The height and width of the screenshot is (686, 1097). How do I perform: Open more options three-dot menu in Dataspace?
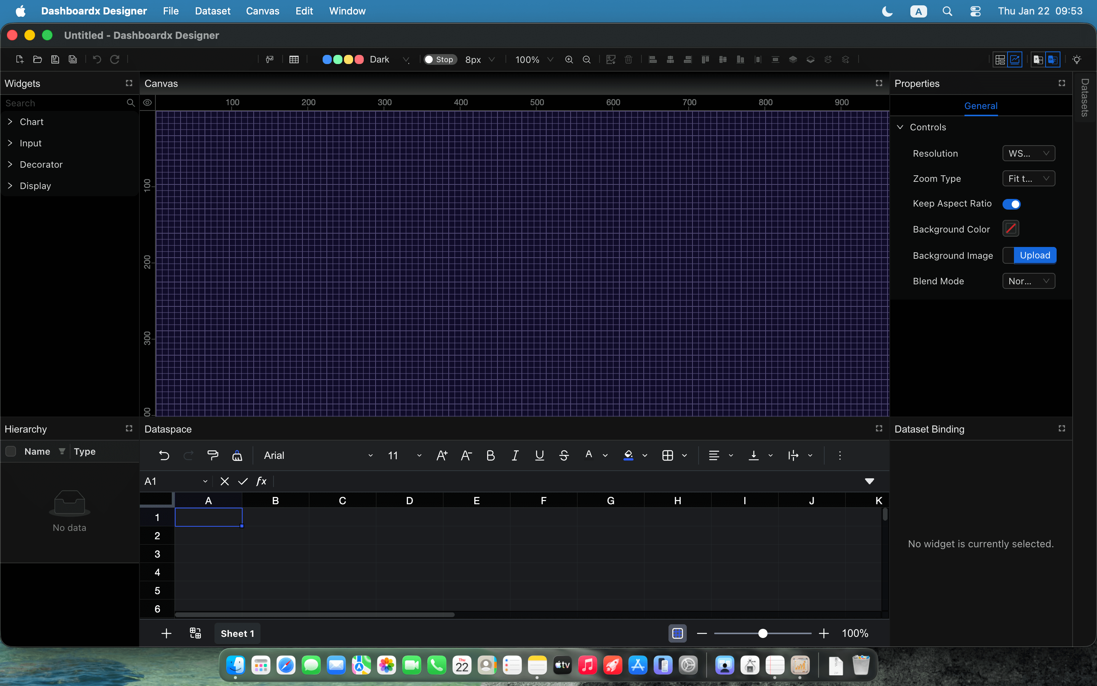coord(840,455)
